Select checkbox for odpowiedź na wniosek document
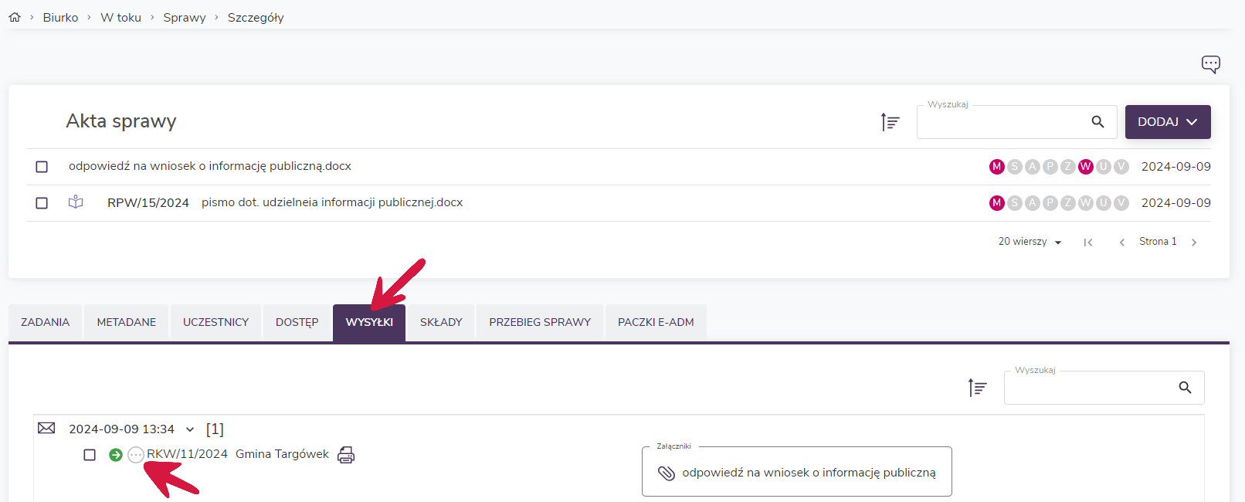 (42, 167)
